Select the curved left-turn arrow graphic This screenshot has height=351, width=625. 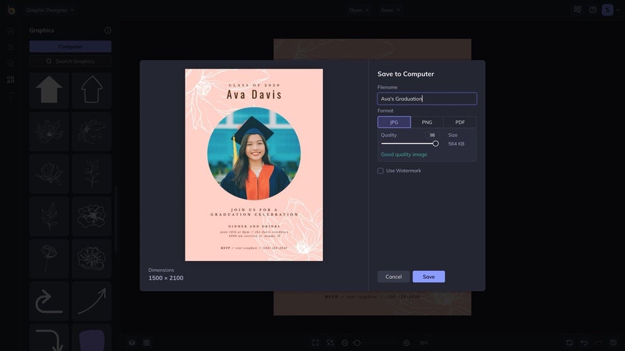pyautogui.click(x=49, y=301)
